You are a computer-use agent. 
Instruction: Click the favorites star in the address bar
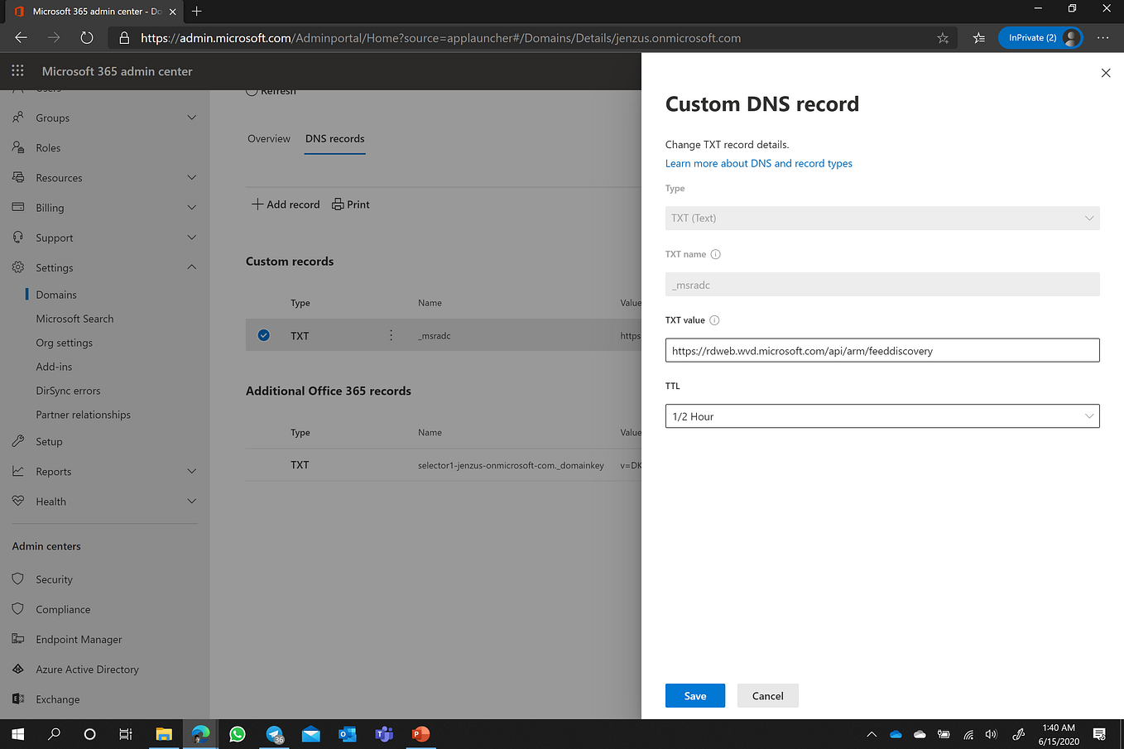pos(942,37)
